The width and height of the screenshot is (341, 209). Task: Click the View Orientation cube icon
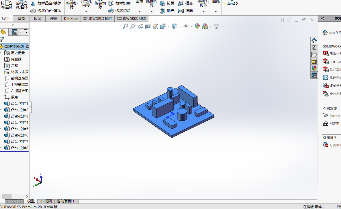click(163, 26)
